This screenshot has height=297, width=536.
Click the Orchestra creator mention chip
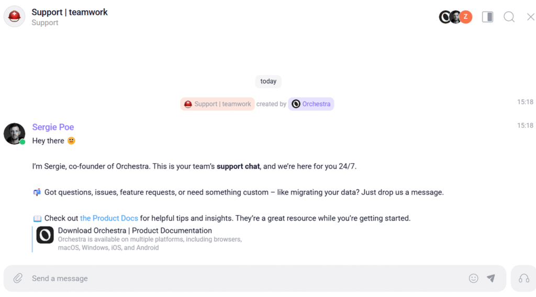(311, 104)
